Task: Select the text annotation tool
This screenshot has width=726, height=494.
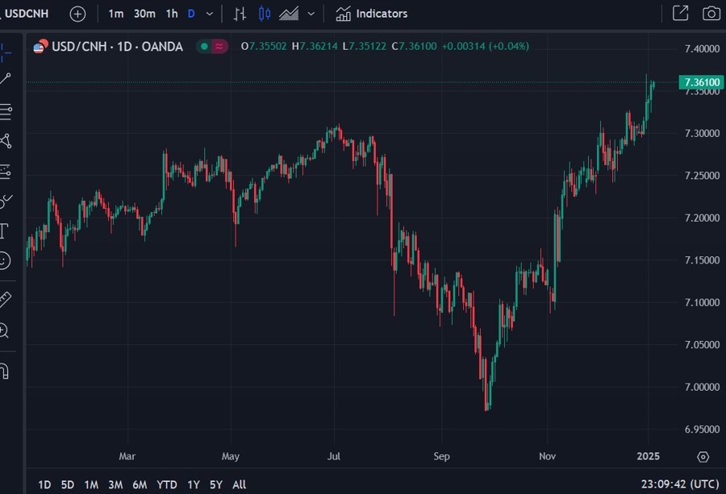Action: click(4, 230)
